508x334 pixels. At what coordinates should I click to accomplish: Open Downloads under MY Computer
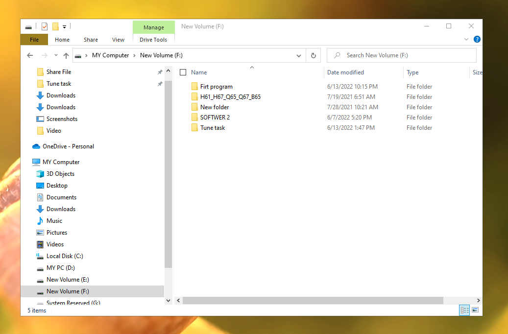tap(61, 209)
